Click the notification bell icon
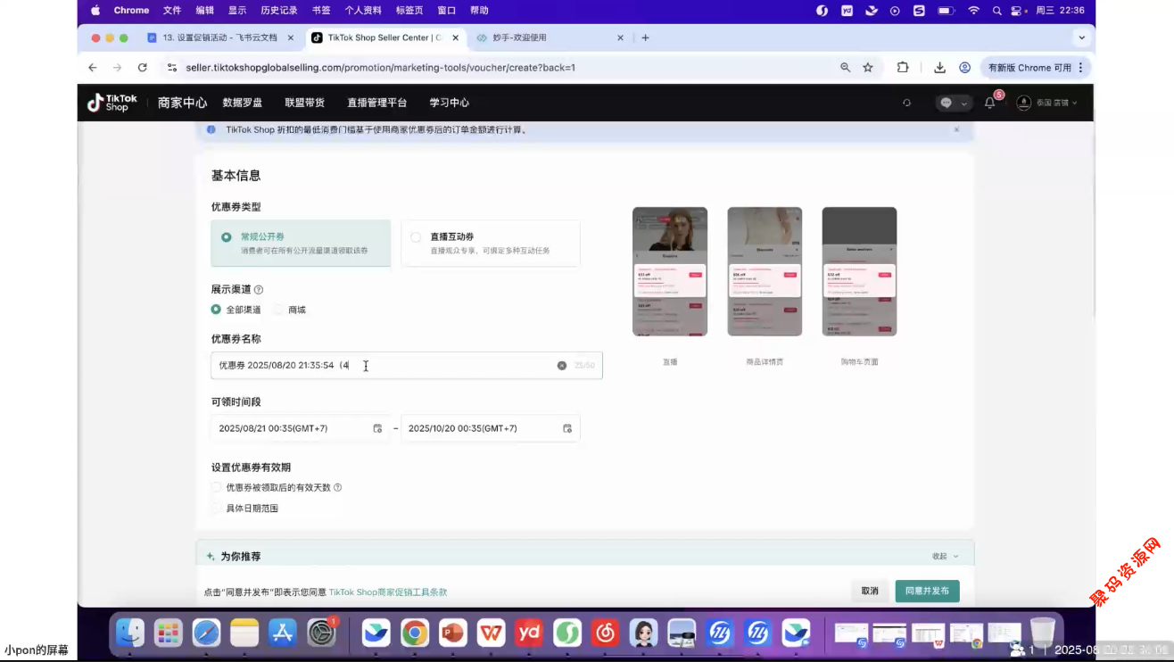 (989, 103)
